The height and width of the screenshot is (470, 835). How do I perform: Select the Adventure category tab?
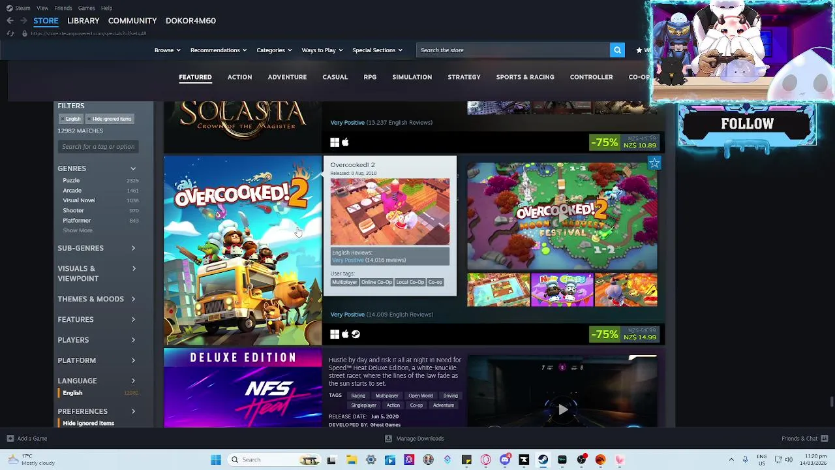287,77
